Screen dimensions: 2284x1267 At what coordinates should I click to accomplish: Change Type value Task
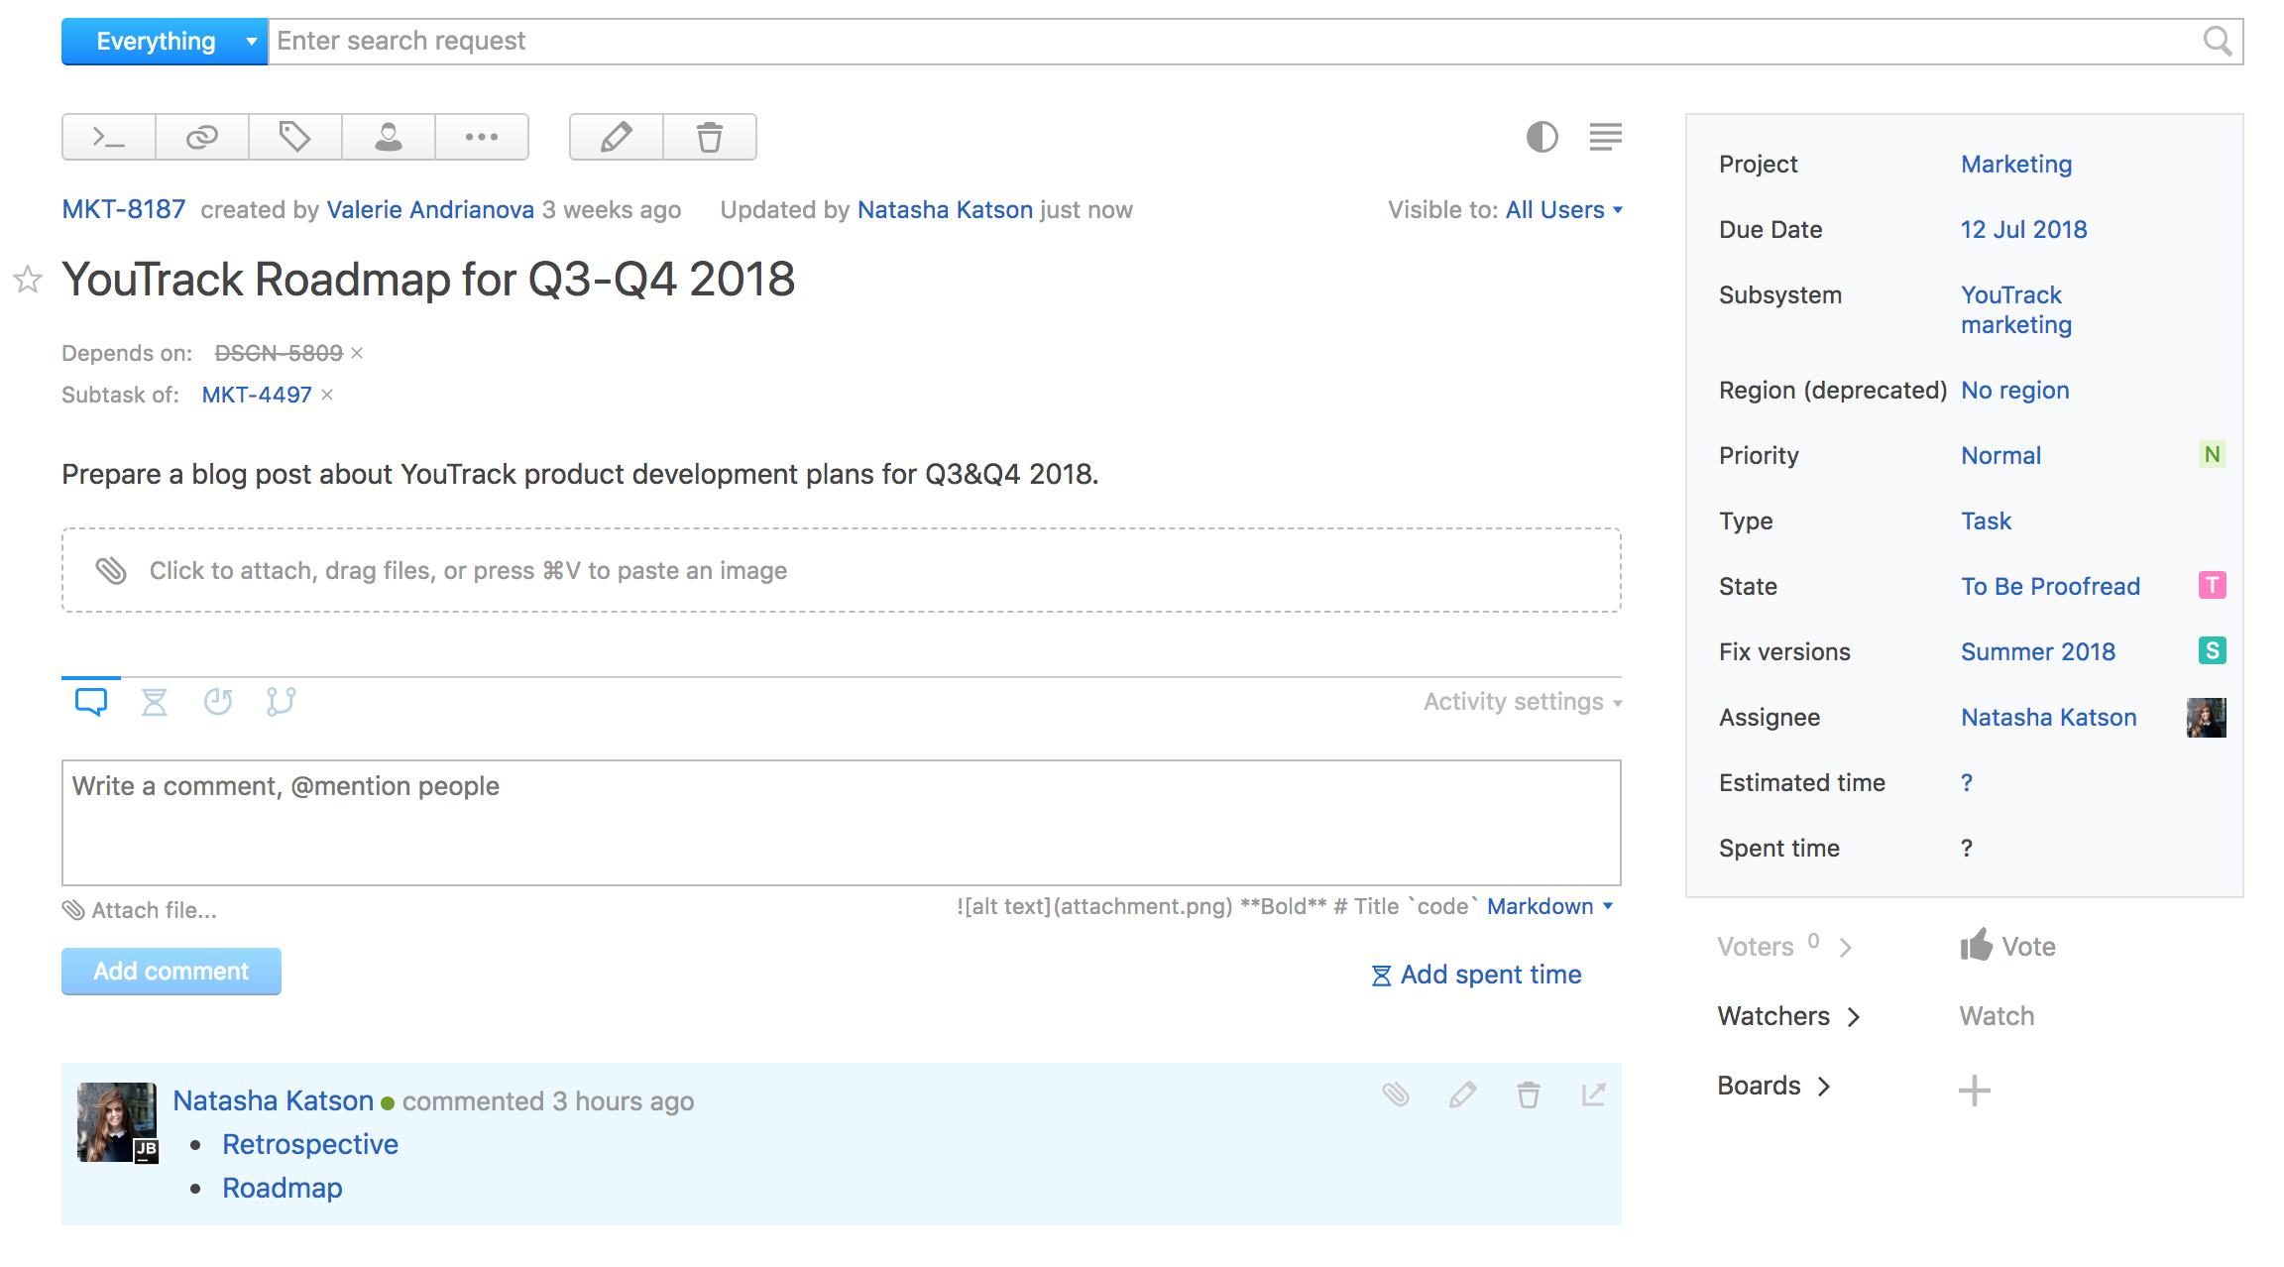pyautogui.click(x=1986, y=521)
